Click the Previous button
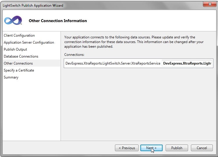 coord(127,148)
